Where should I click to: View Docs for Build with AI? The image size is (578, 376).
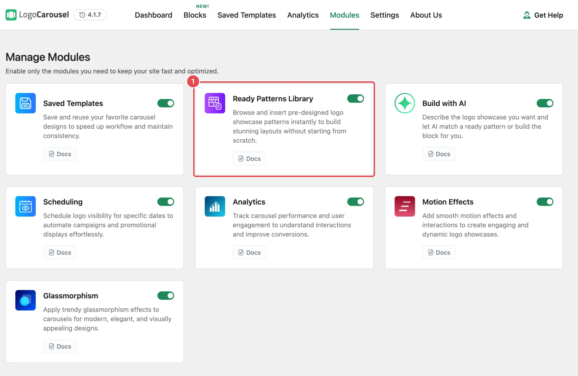pyautogui.click(x=439, y=154)
